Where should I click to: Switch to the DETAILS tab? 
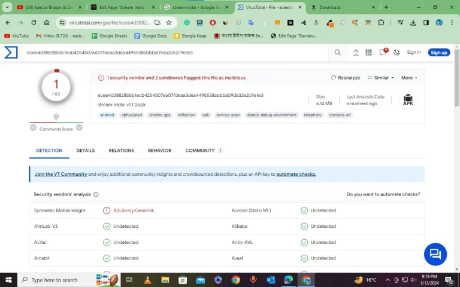pos(86,150)
